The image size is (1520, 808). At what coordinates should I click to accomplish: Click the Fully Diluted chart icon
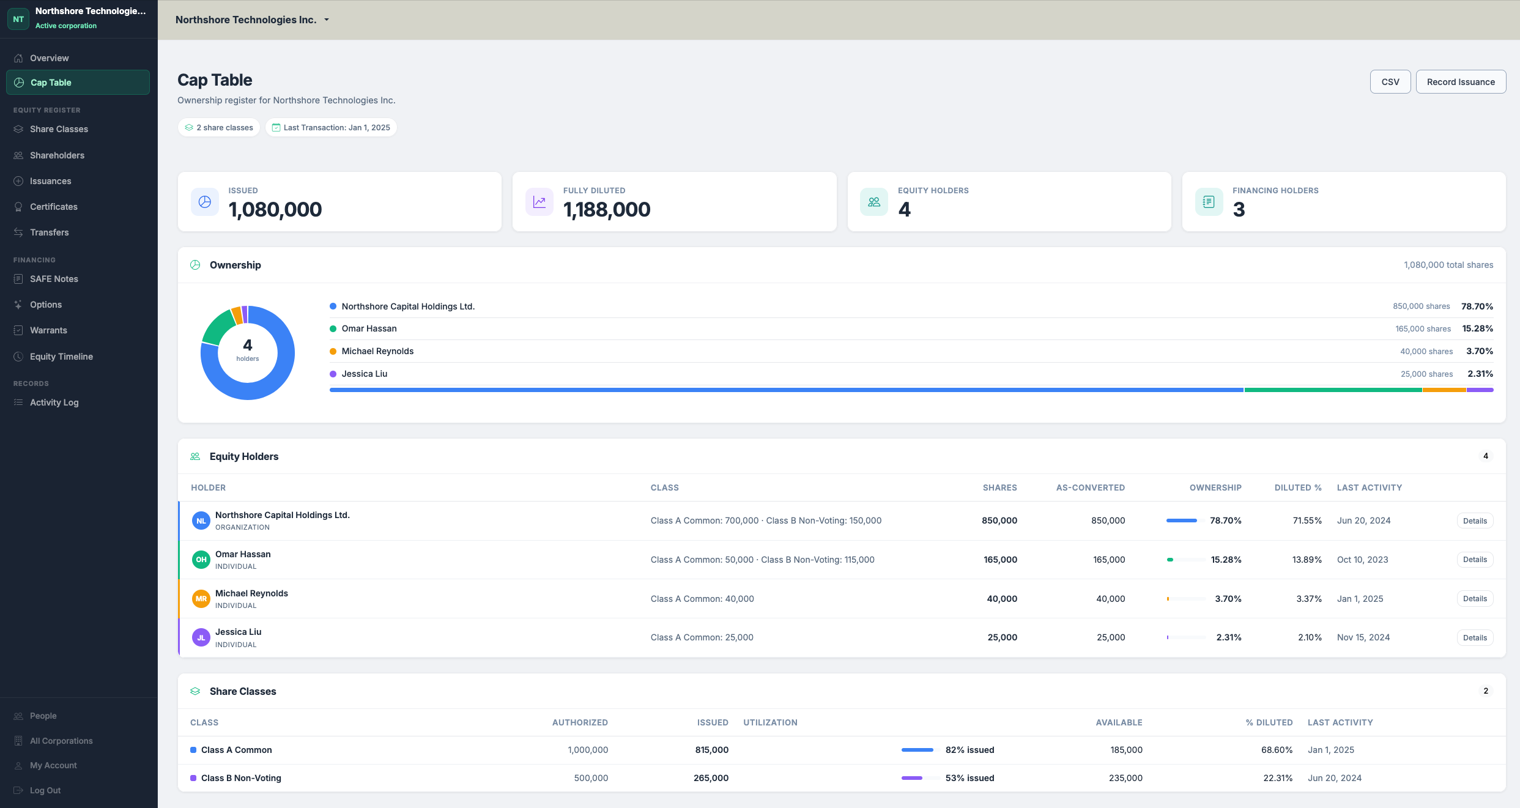(539, 202)
